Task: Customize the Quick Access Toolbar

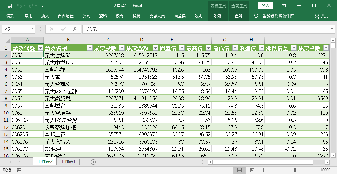Action: pyautogui.click(x=43, y=6)
